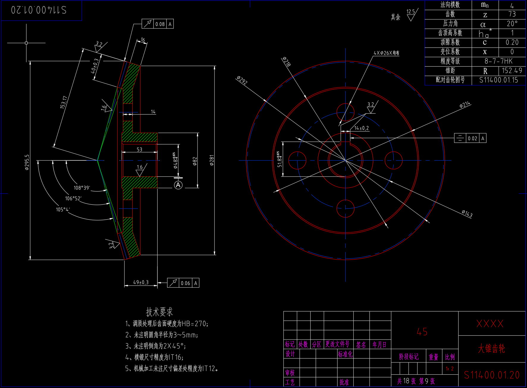Click the datum A circle symbol
The width and height of the screenshot is (527, 388).
[178, 185]
